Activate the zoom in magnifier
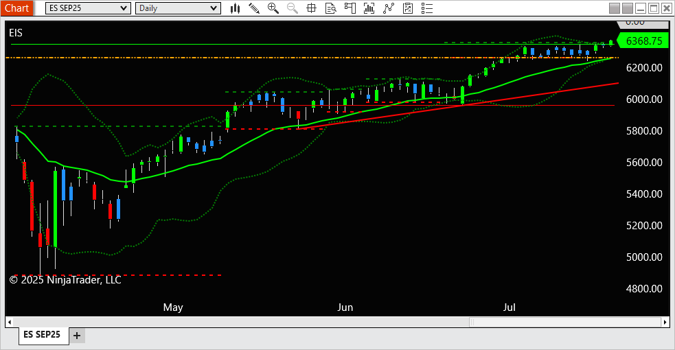Viewport: 675px width, 350px height. click(x=273, y=8)
